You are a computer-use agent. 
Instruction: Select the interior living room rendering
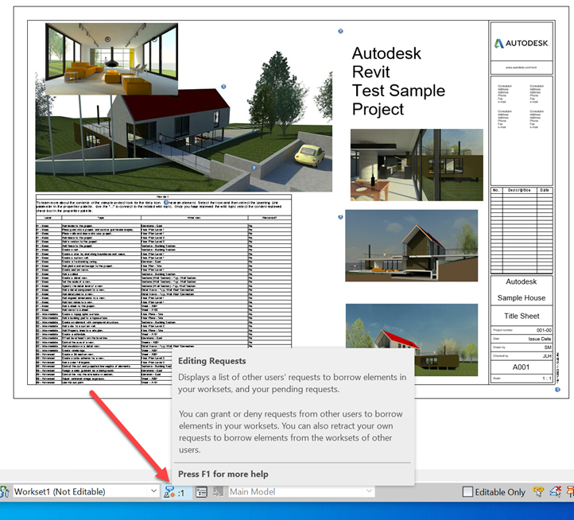point(111,59)
